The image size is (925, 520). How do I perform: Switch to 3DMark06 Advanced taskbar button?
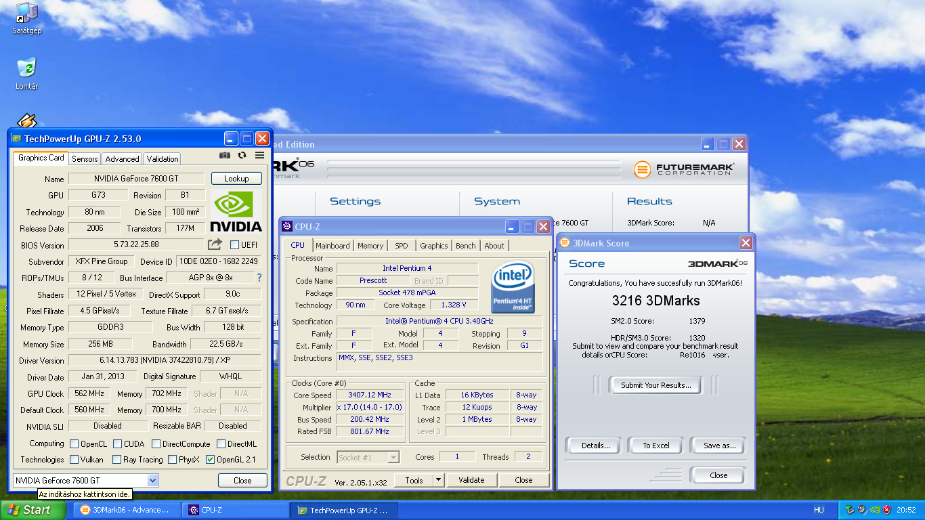pos(127,510)
